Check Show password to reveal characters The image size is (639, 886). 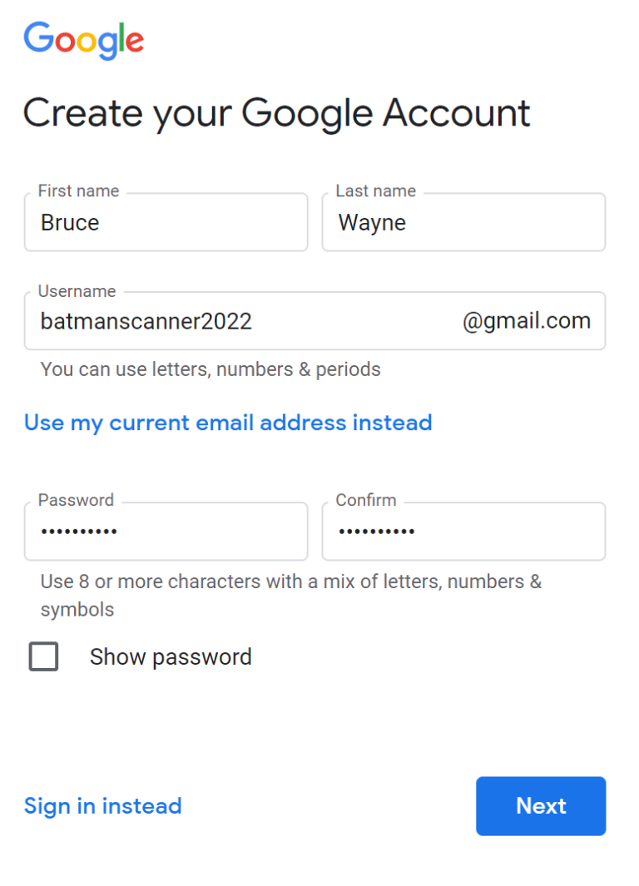[42, 656]
